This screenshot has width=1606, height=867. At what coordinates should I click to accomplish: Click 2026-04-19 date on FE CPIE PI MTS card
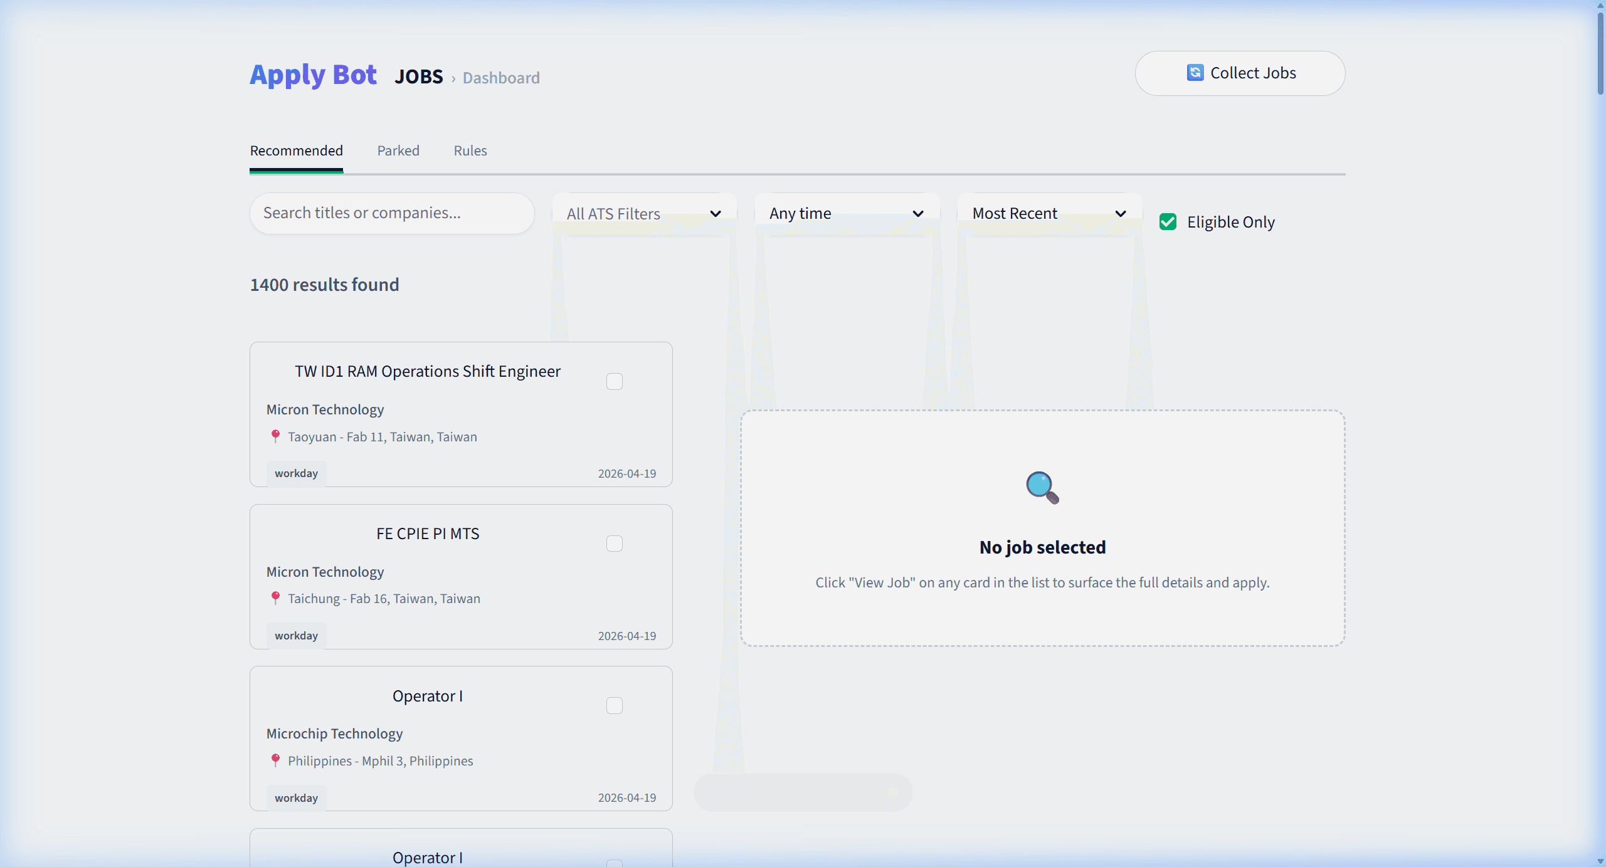coord(627,636)
